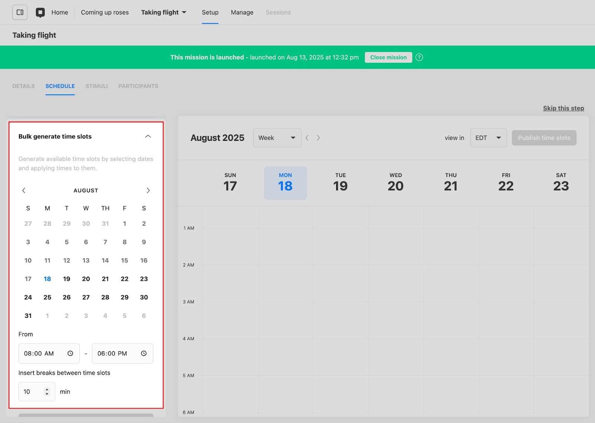Switch to the Stimuli tab
This screenshot has width=595, height=423.
[97, 86]
